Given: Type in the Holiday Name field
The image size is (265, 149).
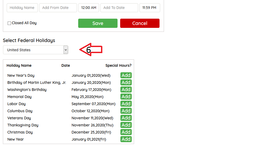Looking at the screenshot, I should click(x=22, y=8).
